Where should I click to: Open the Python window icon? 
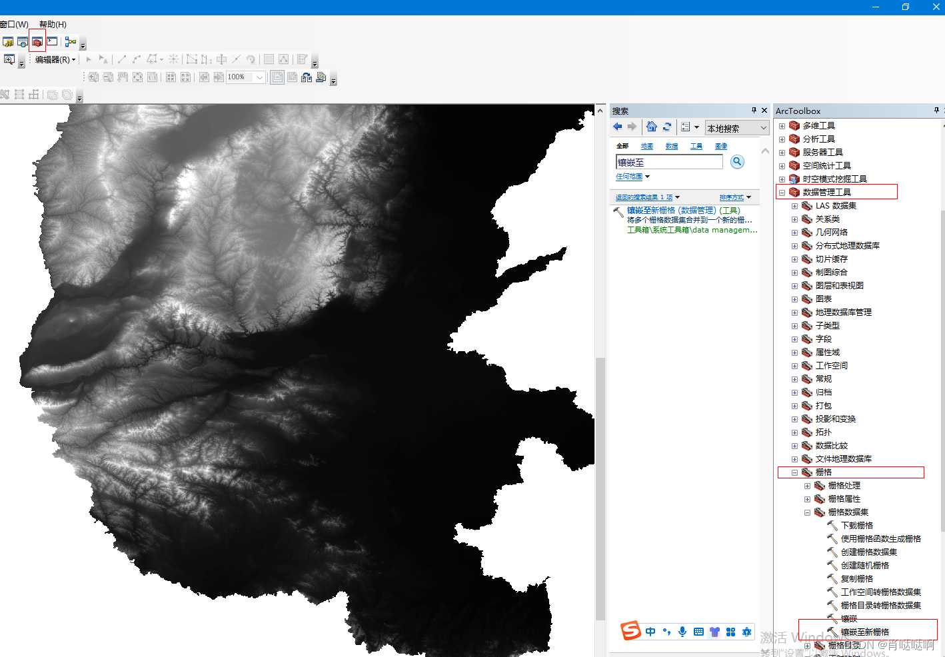pyautogui.click(x=52, y=41)
